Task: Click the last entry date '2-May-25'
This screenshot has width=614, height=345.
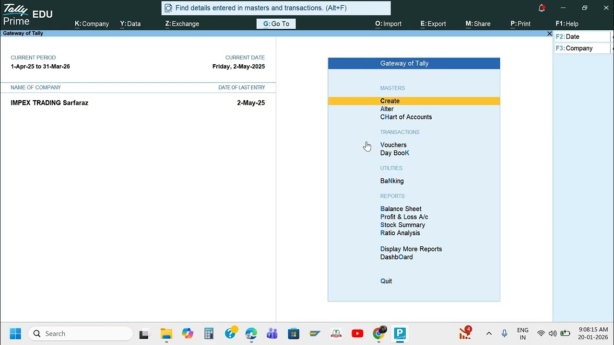Action: 251,103
